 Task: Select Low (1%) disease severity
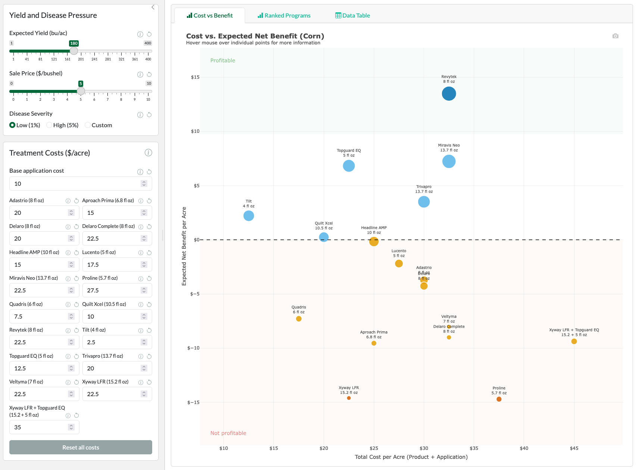(x=13, y=125)
